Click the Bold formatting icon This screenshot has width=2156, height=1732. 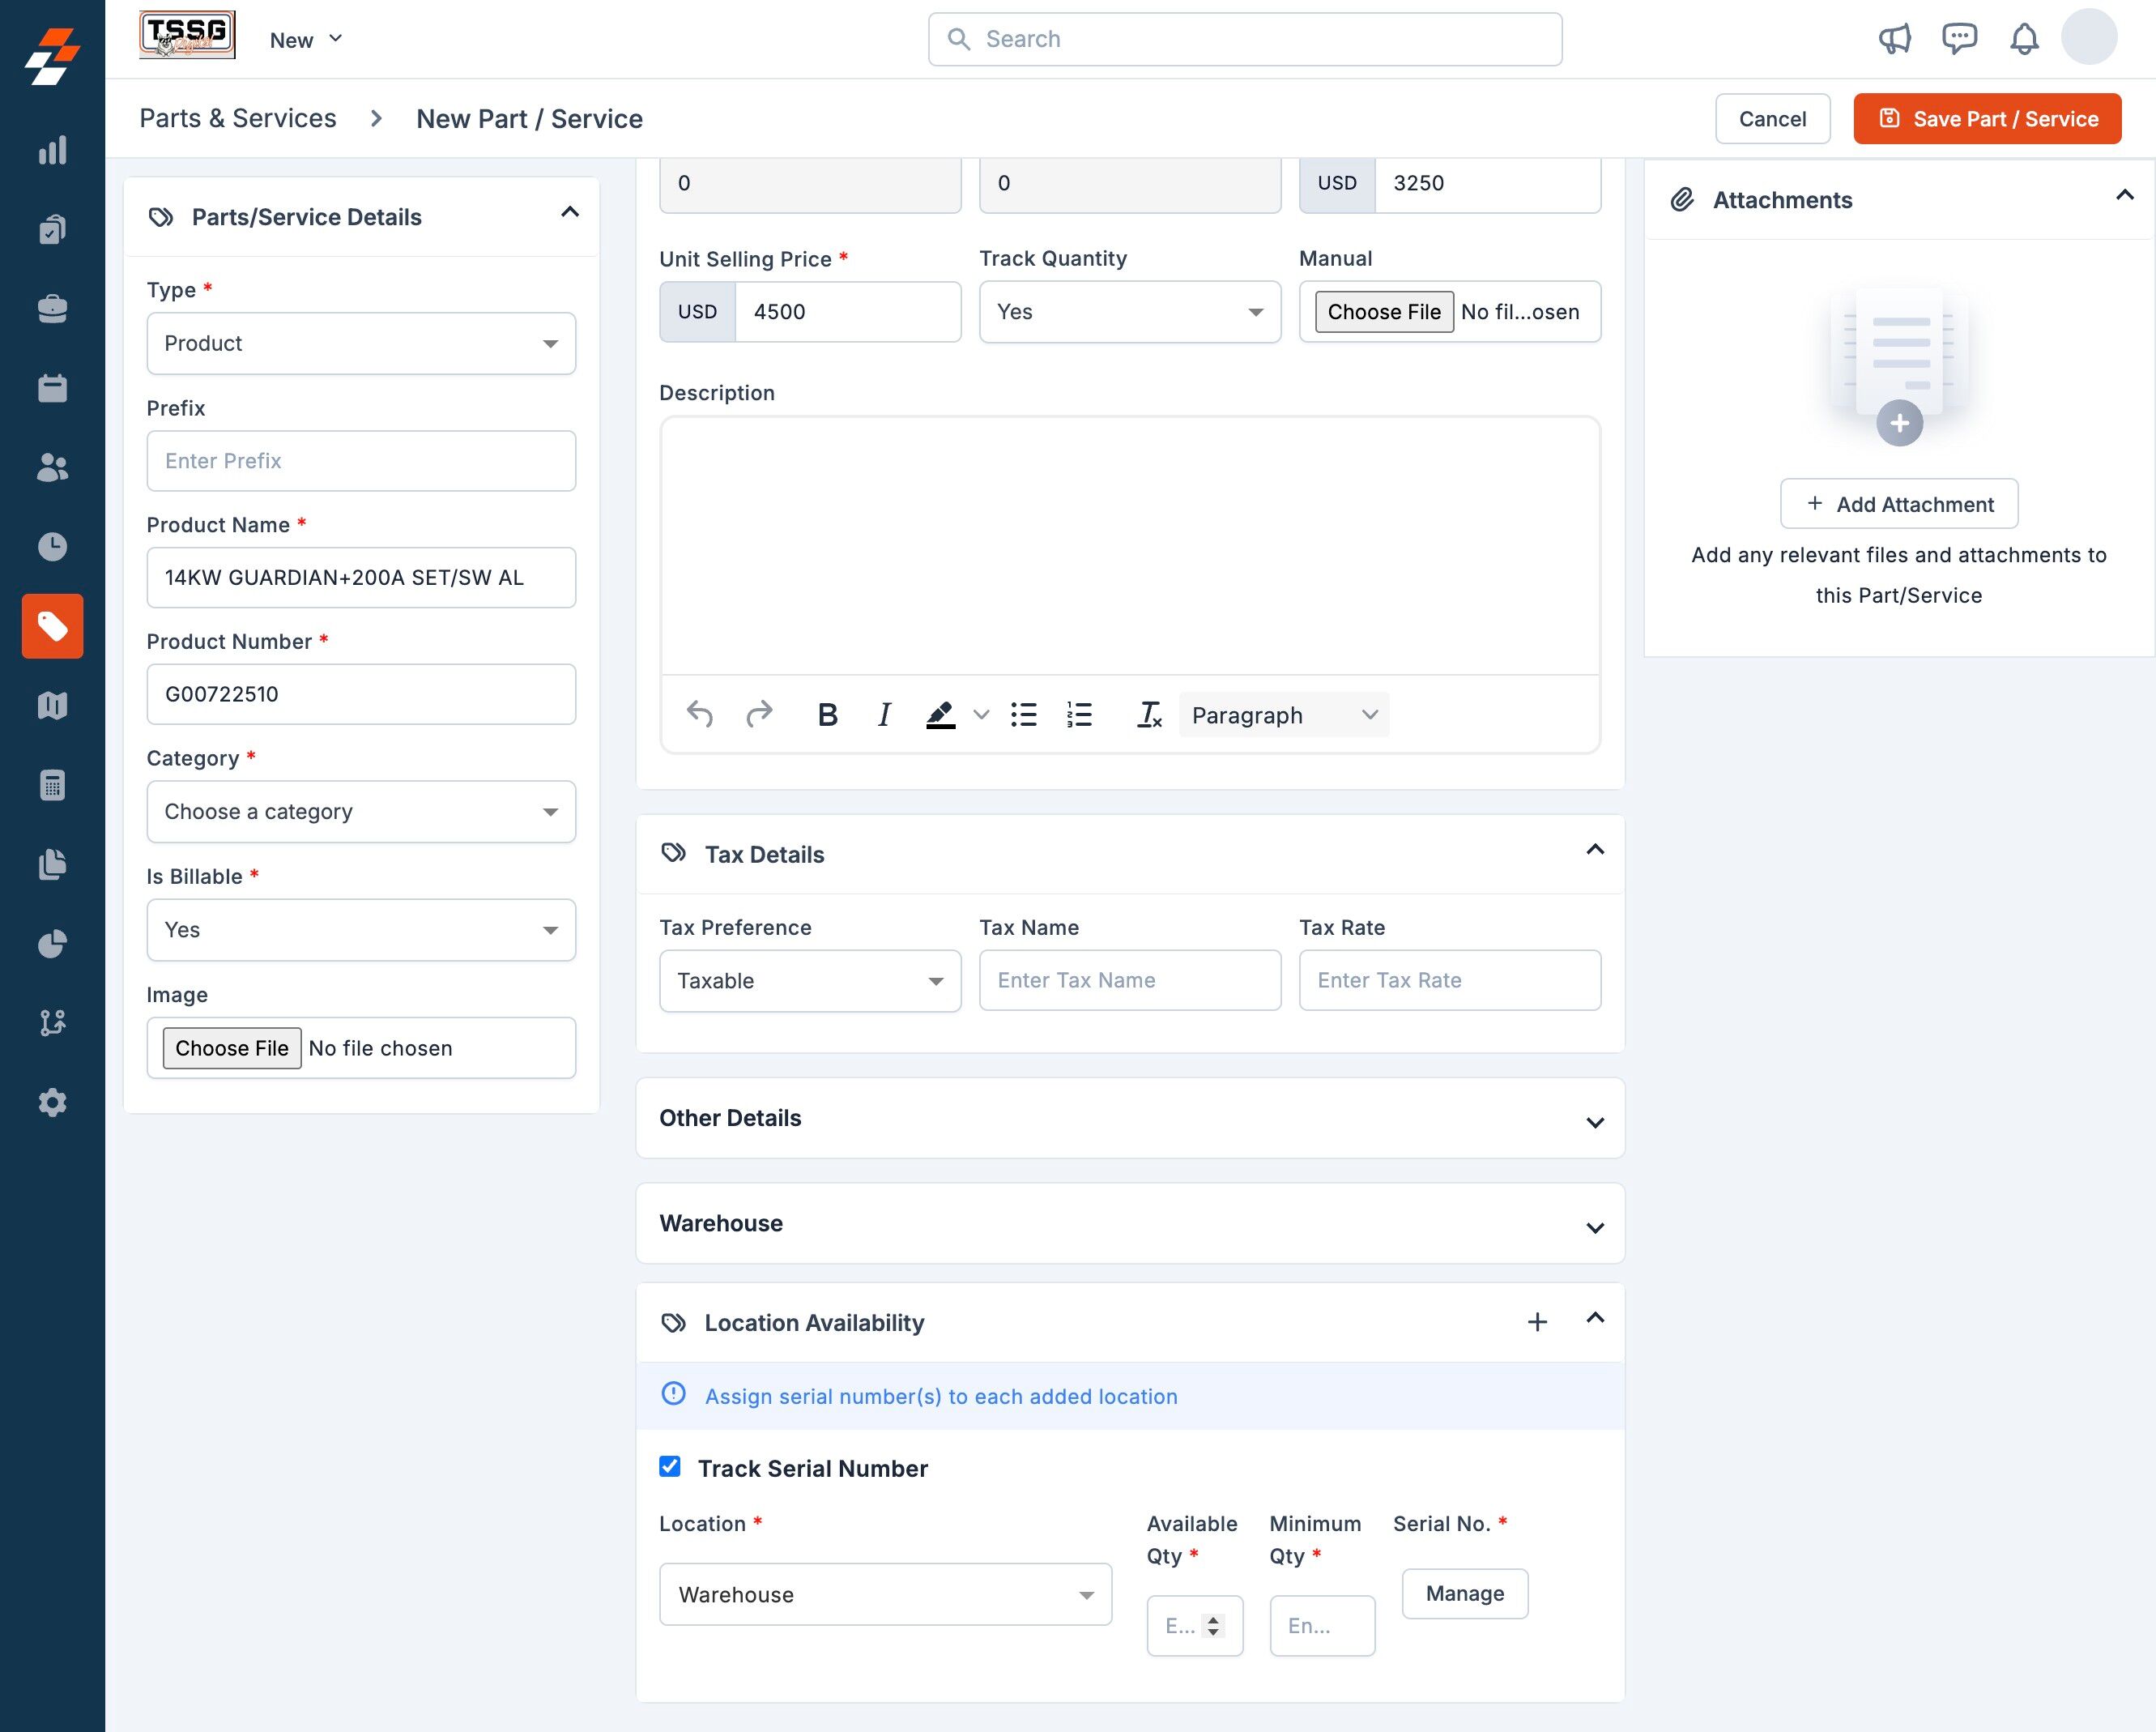click(x=827, y=715)
